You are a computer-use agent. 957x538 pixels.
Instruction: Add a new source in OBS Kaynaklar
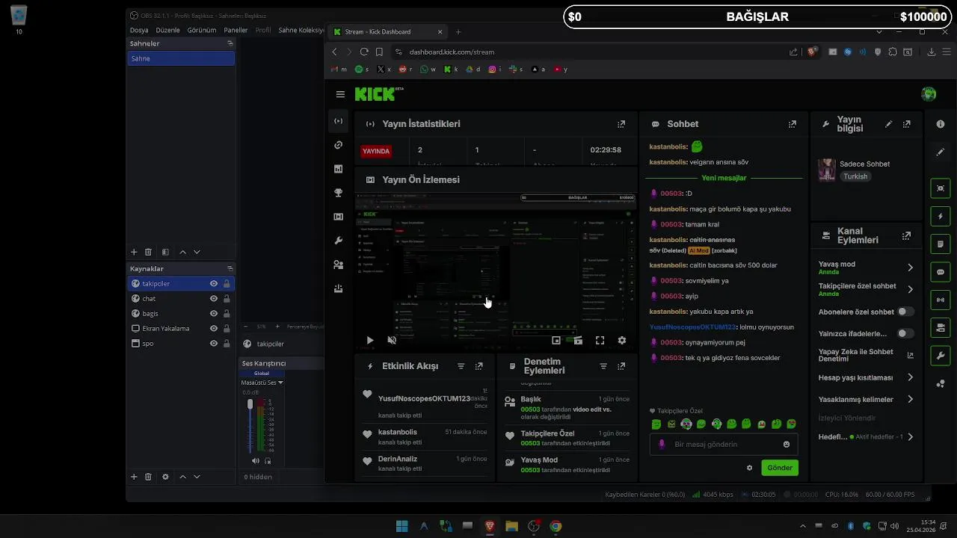click(x=134, y=477)
